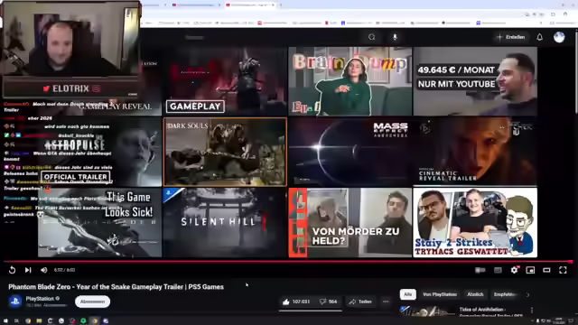578x325 pixels.
Task: Dislike the video (564)
Action: pos(329,302)
